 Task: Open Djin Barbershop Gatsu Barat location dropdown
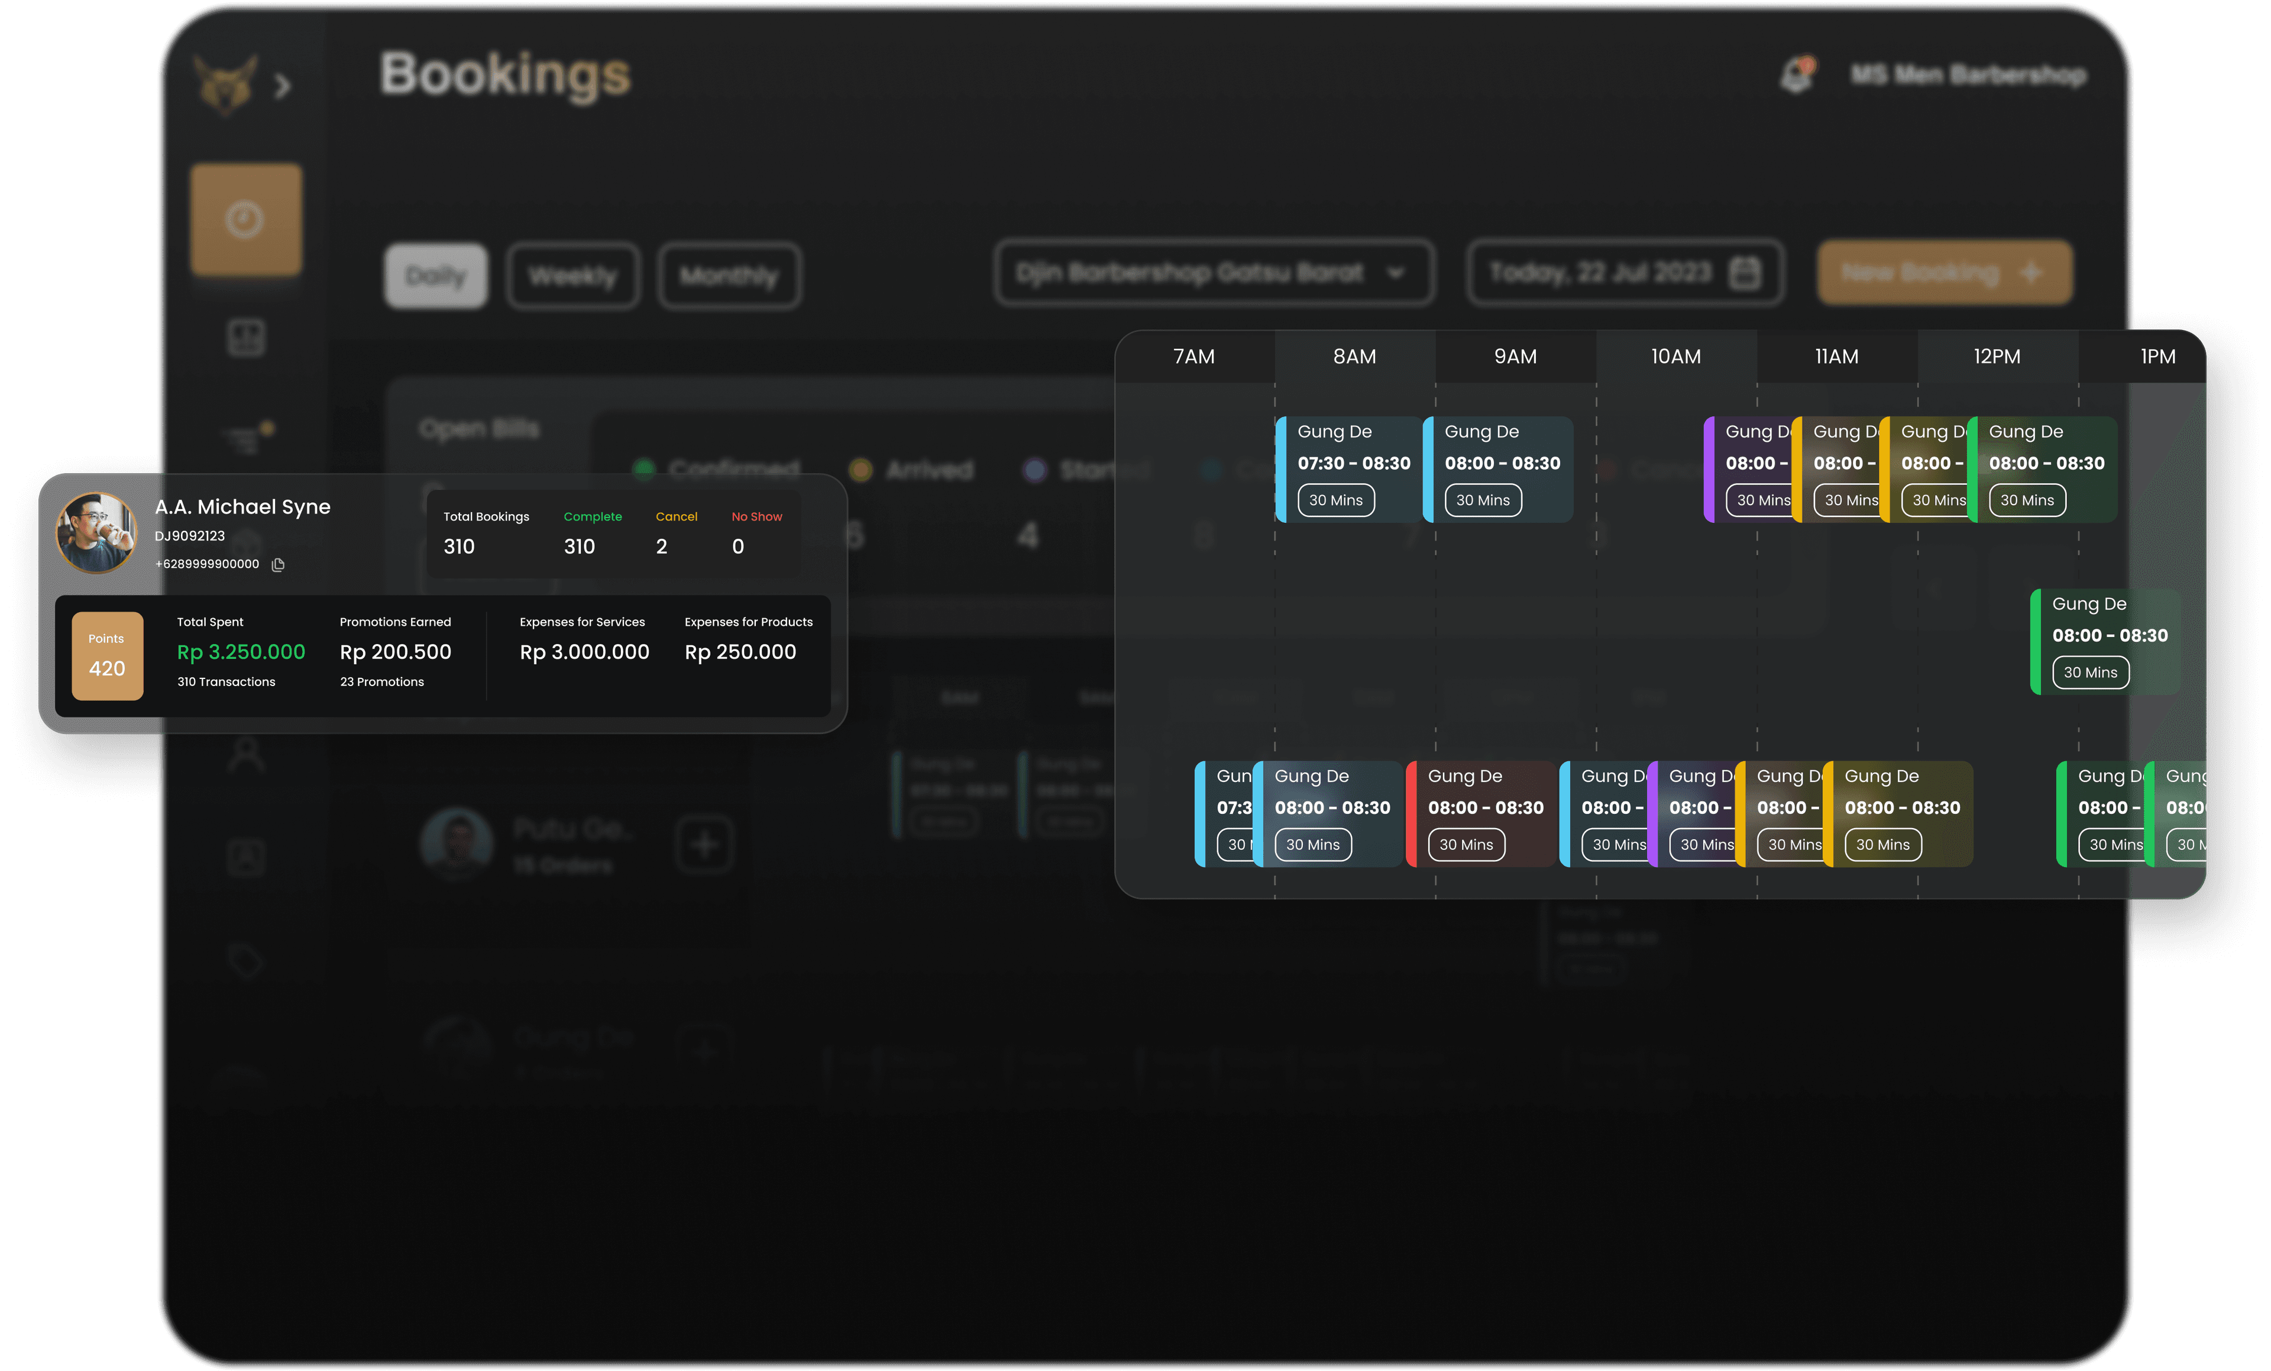pyautogui.click(x=1213, y=273)
